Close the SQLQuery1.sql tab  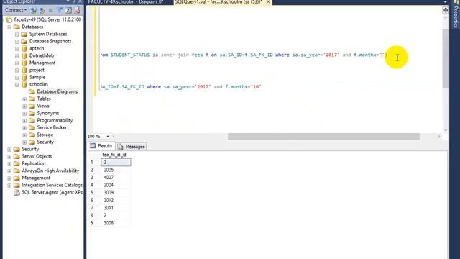pyautogui.click(x=268, y=2)
